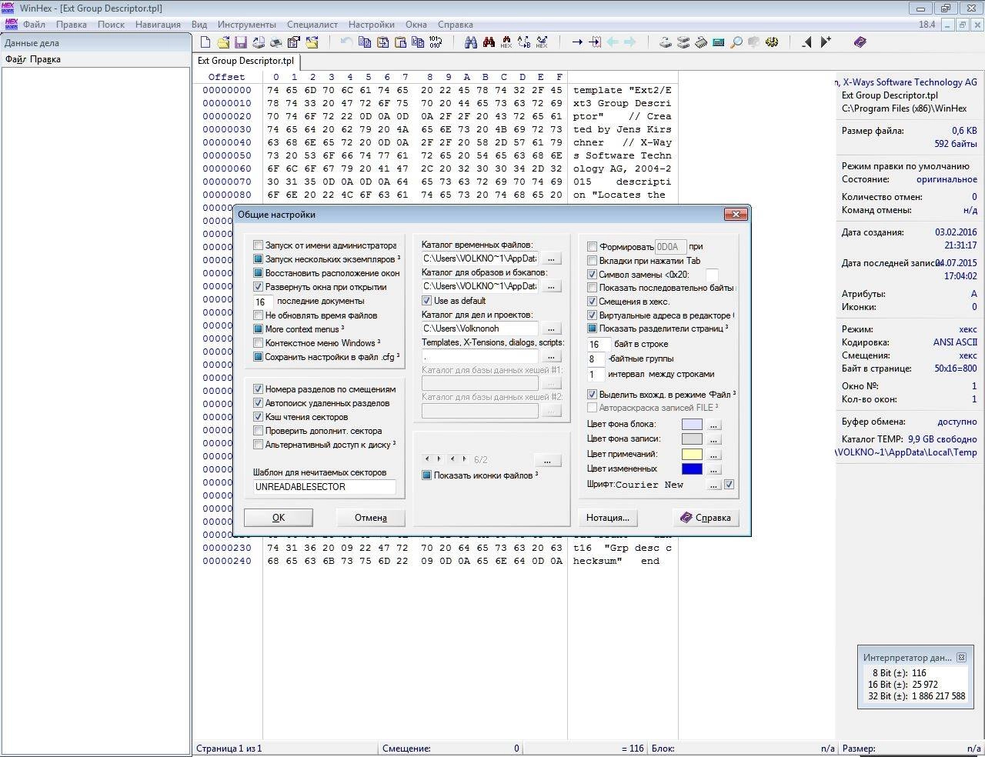Click the block background color swatch
The image size is (985, 757).
pyautogui.click(x=692, y=425)
